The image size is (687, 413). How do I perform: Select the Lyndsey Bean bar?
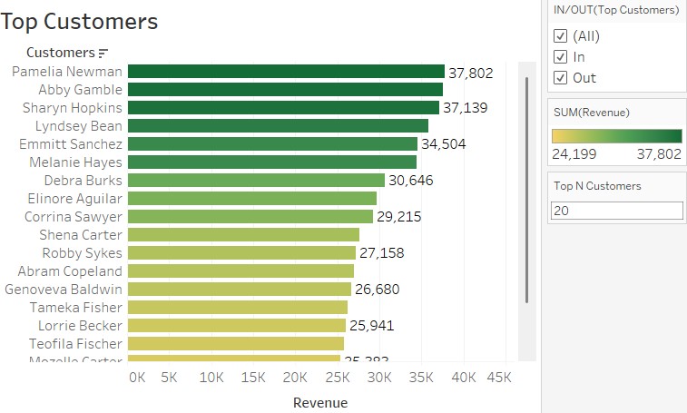(278, 126)
